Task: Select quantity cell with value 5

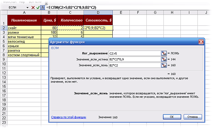Action: click(x=70, y=36)
